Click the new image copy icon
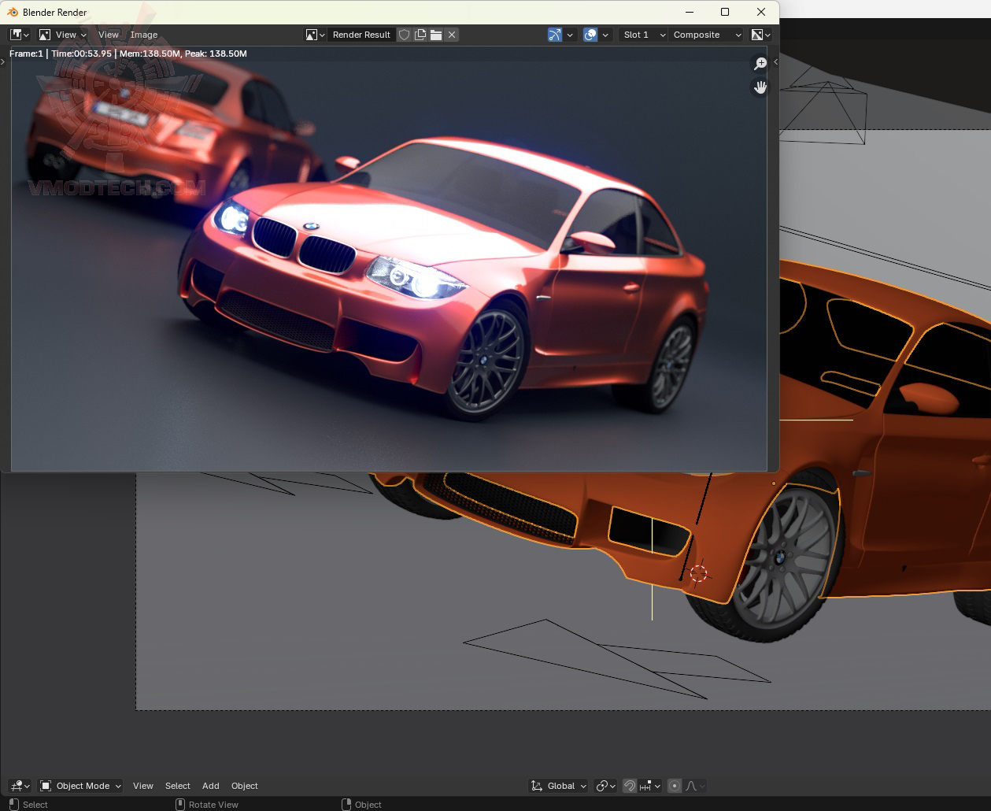Viewport: 991px width, 811px height. point(420,35)
